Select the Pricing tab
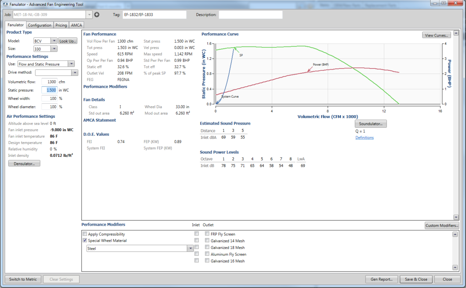Image resolution: width=466 pixels, height=288 pixels. click(61, 25)
